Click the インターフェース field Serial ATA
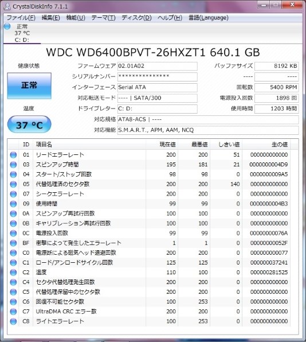The width and height of the screenshot is (306, 342). point(157,87)
